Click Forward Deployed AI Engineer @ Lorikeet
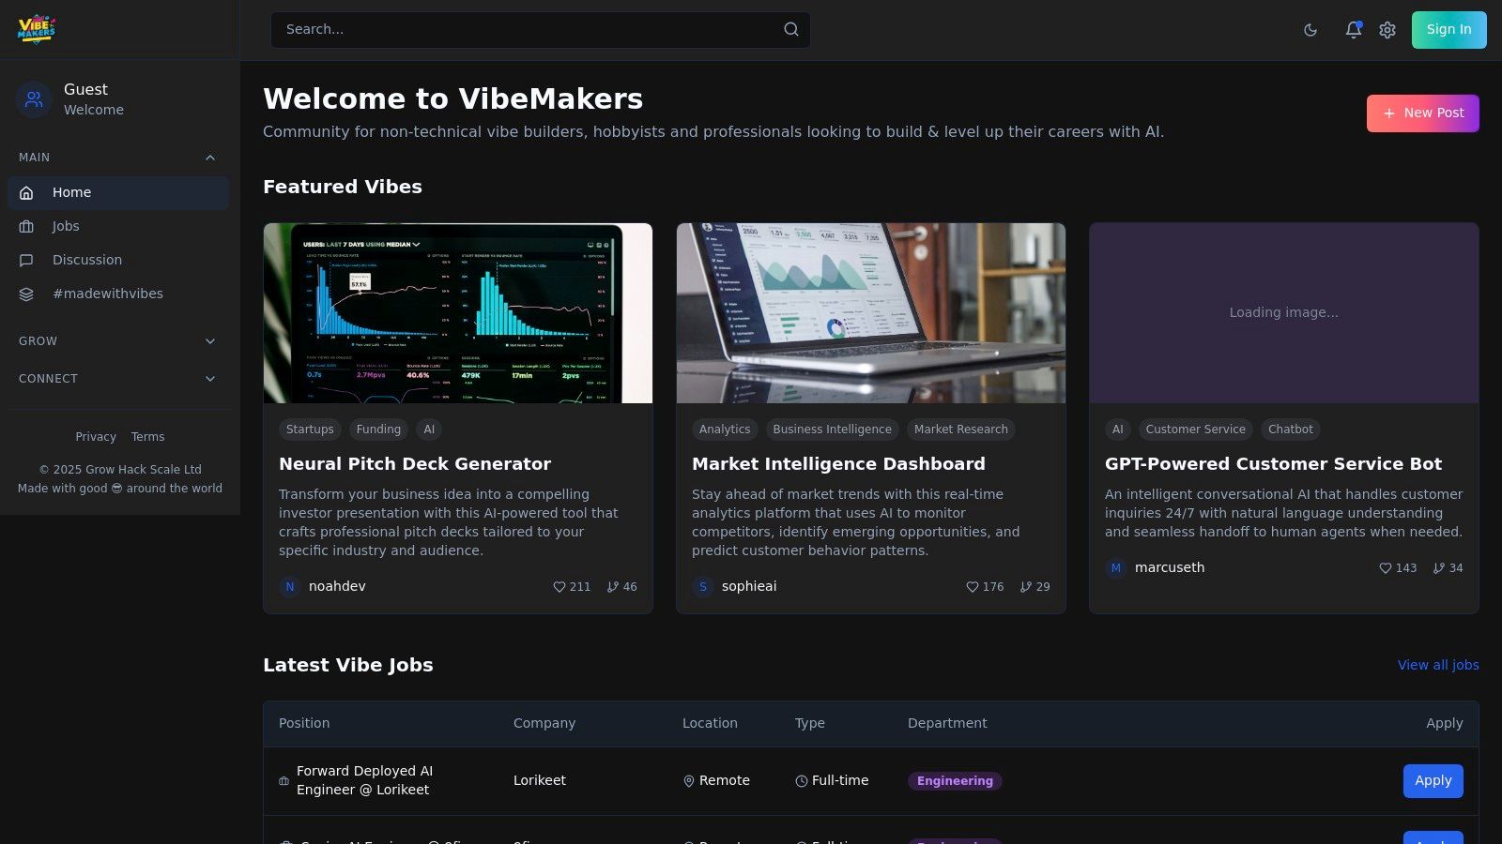1502x844 pixels. [x=365, y=781]
